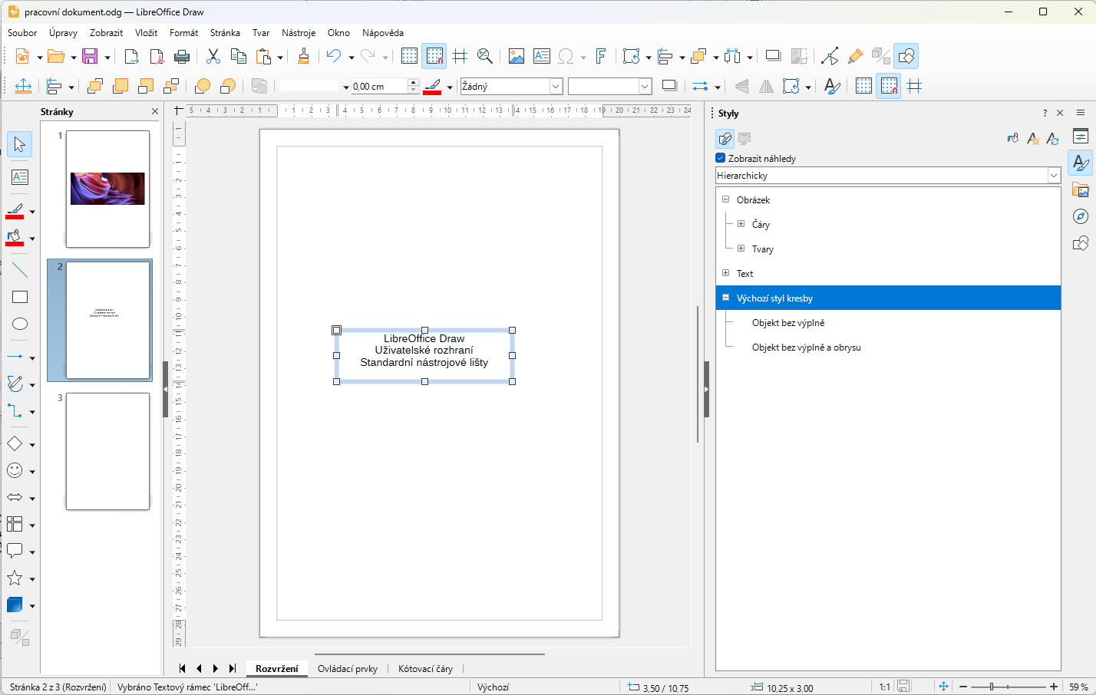Toggle Snap to Grid in the top toolbar
This screenshot has width=1096, height=695.
(x=434, y=56)
